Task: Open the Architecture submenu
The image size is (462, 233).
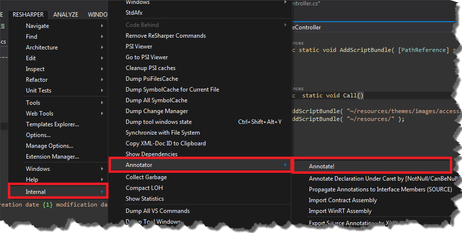Action: click(58, 47)
